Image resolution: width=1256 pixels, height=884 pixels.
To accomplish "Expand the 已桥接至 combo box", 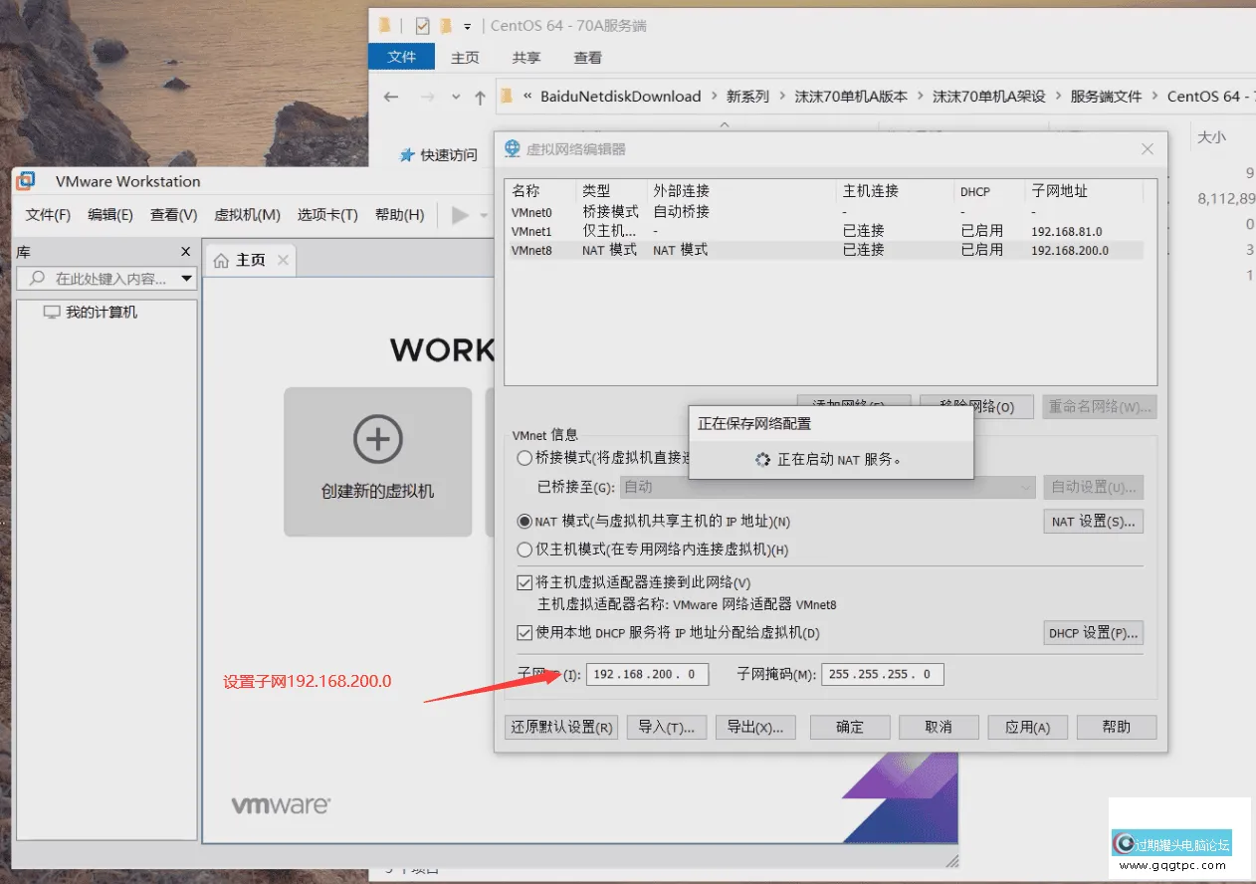I will click(1026, 487).
